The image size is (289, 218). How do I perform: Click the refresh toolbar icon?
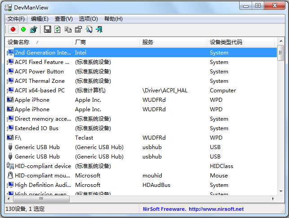58,30
